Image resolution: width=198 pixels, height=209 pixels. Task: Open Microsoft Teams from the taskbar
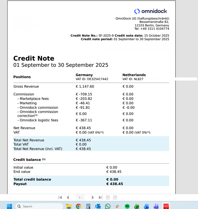click(x=156, y=206)
